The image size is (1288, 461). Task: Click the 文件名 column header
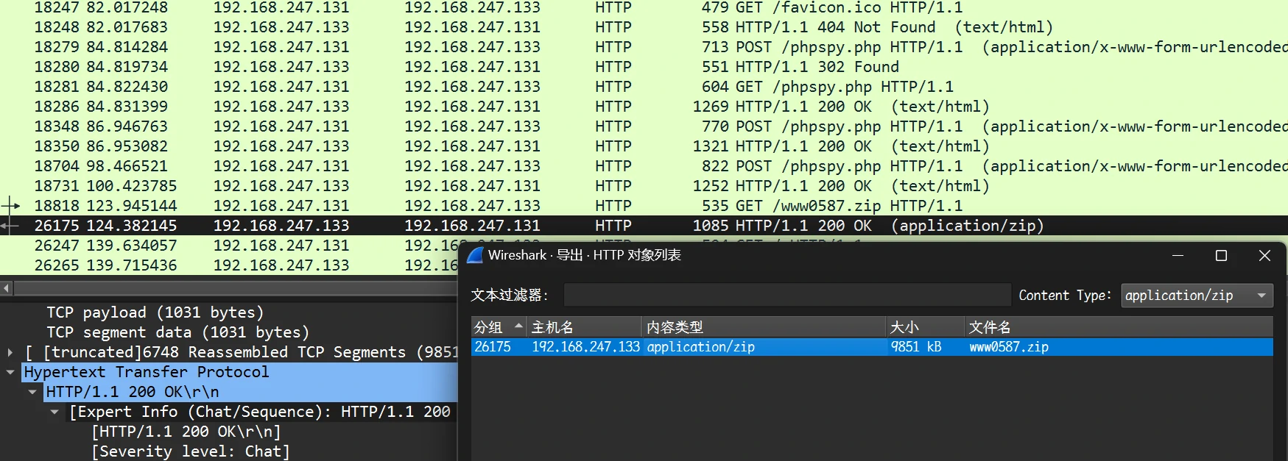click(1118, 327)
